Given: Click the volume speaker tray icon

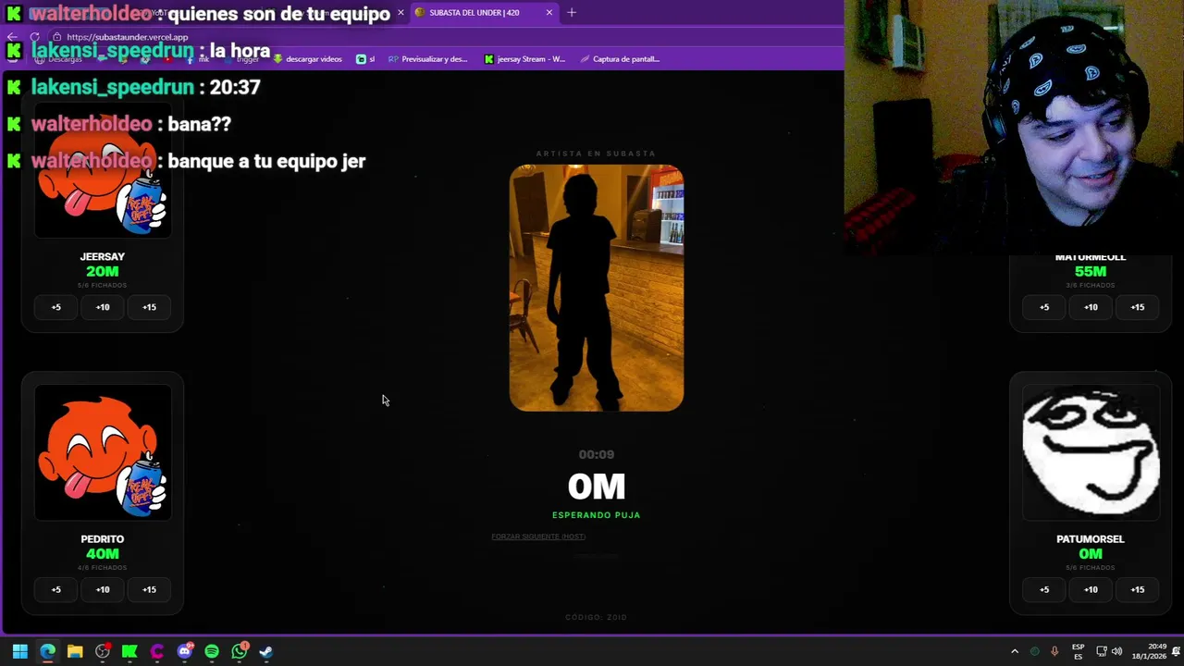Looking at the screenshot, I should [1116, 651].
